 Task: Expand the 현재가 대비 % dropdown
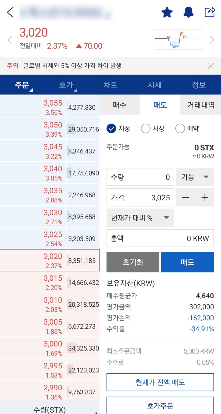pos(140,218)
